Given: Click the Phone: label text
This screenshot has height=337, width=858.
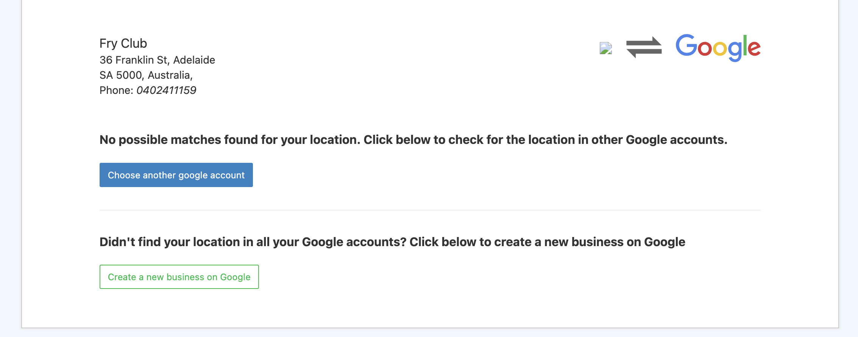Looking at the screenshot, I should (116, 90).
